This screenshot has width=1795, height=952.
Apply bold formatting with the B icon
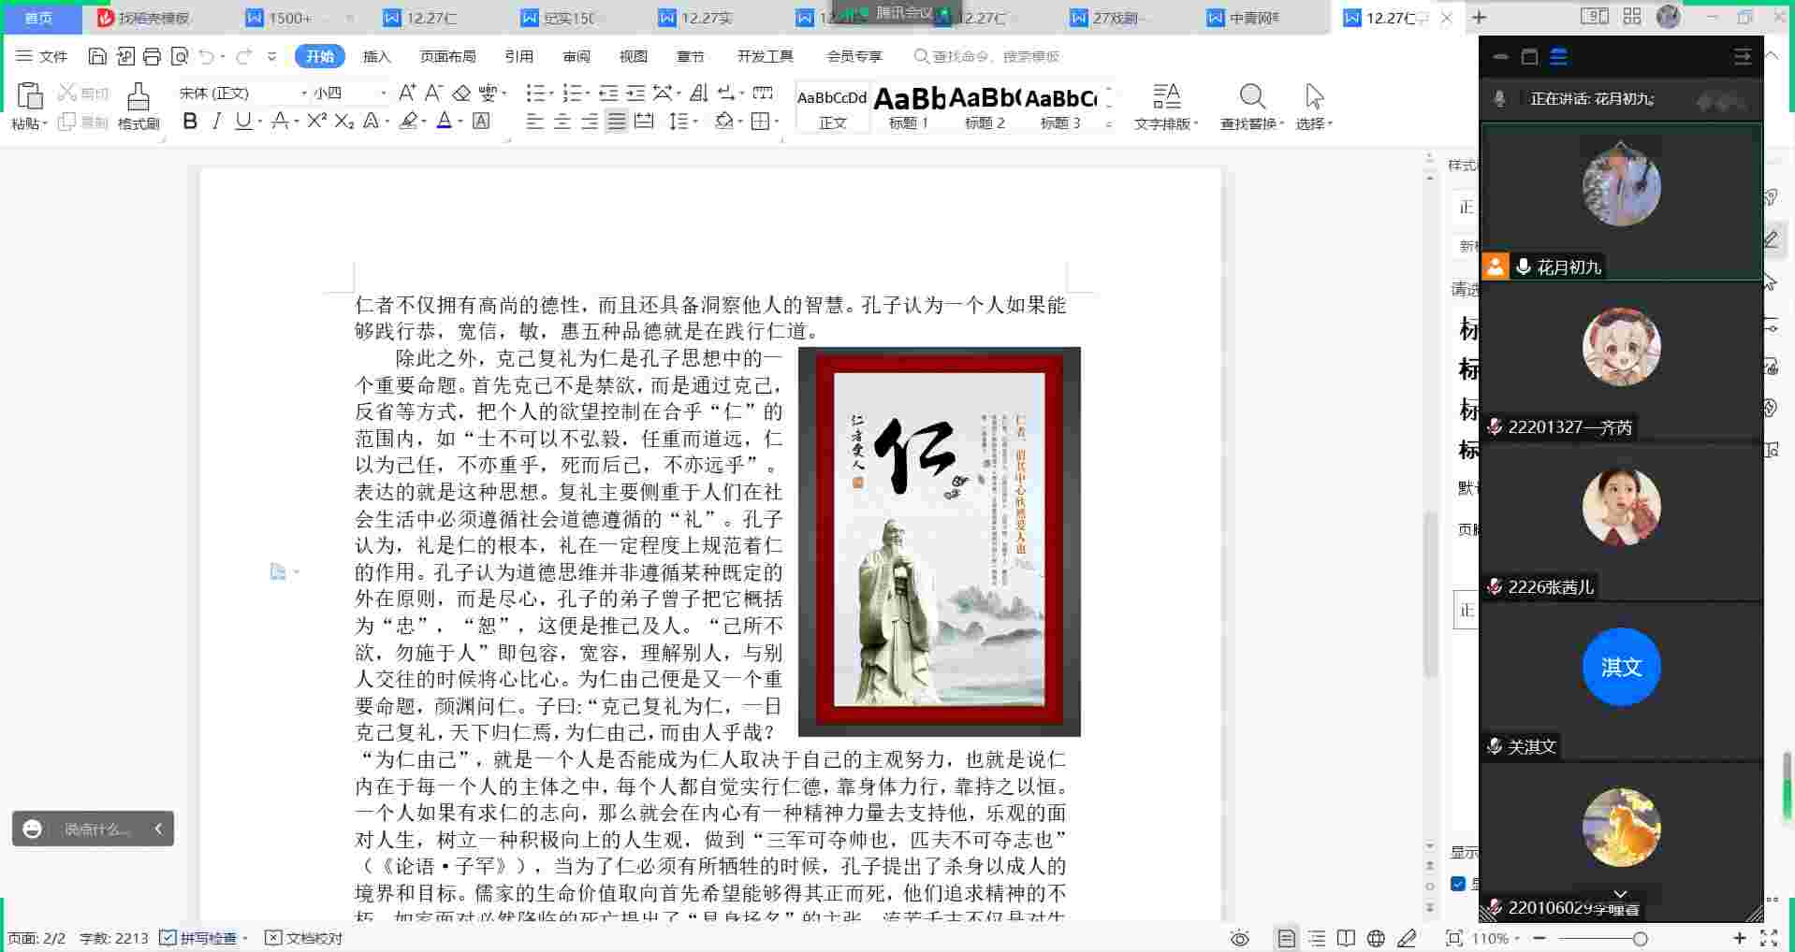tap(190, 122)
